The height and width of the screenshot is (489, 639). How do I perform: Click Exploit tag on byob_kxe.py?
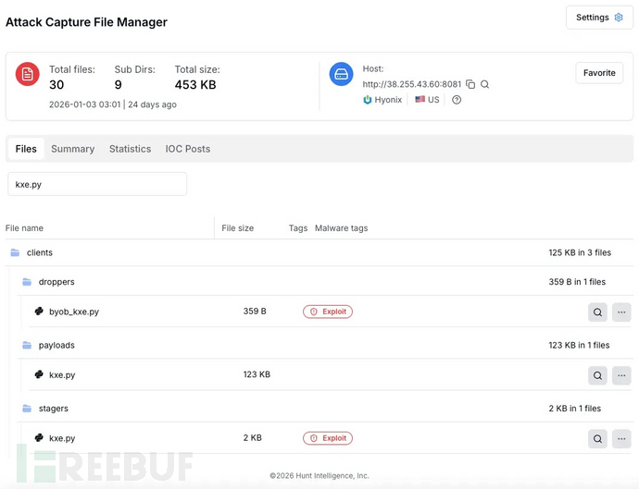pos(328,312)
